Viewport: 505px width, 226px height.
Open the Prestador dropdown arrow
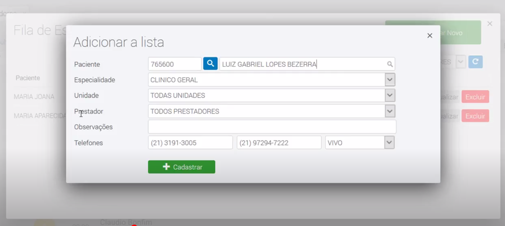coord(390,111)
